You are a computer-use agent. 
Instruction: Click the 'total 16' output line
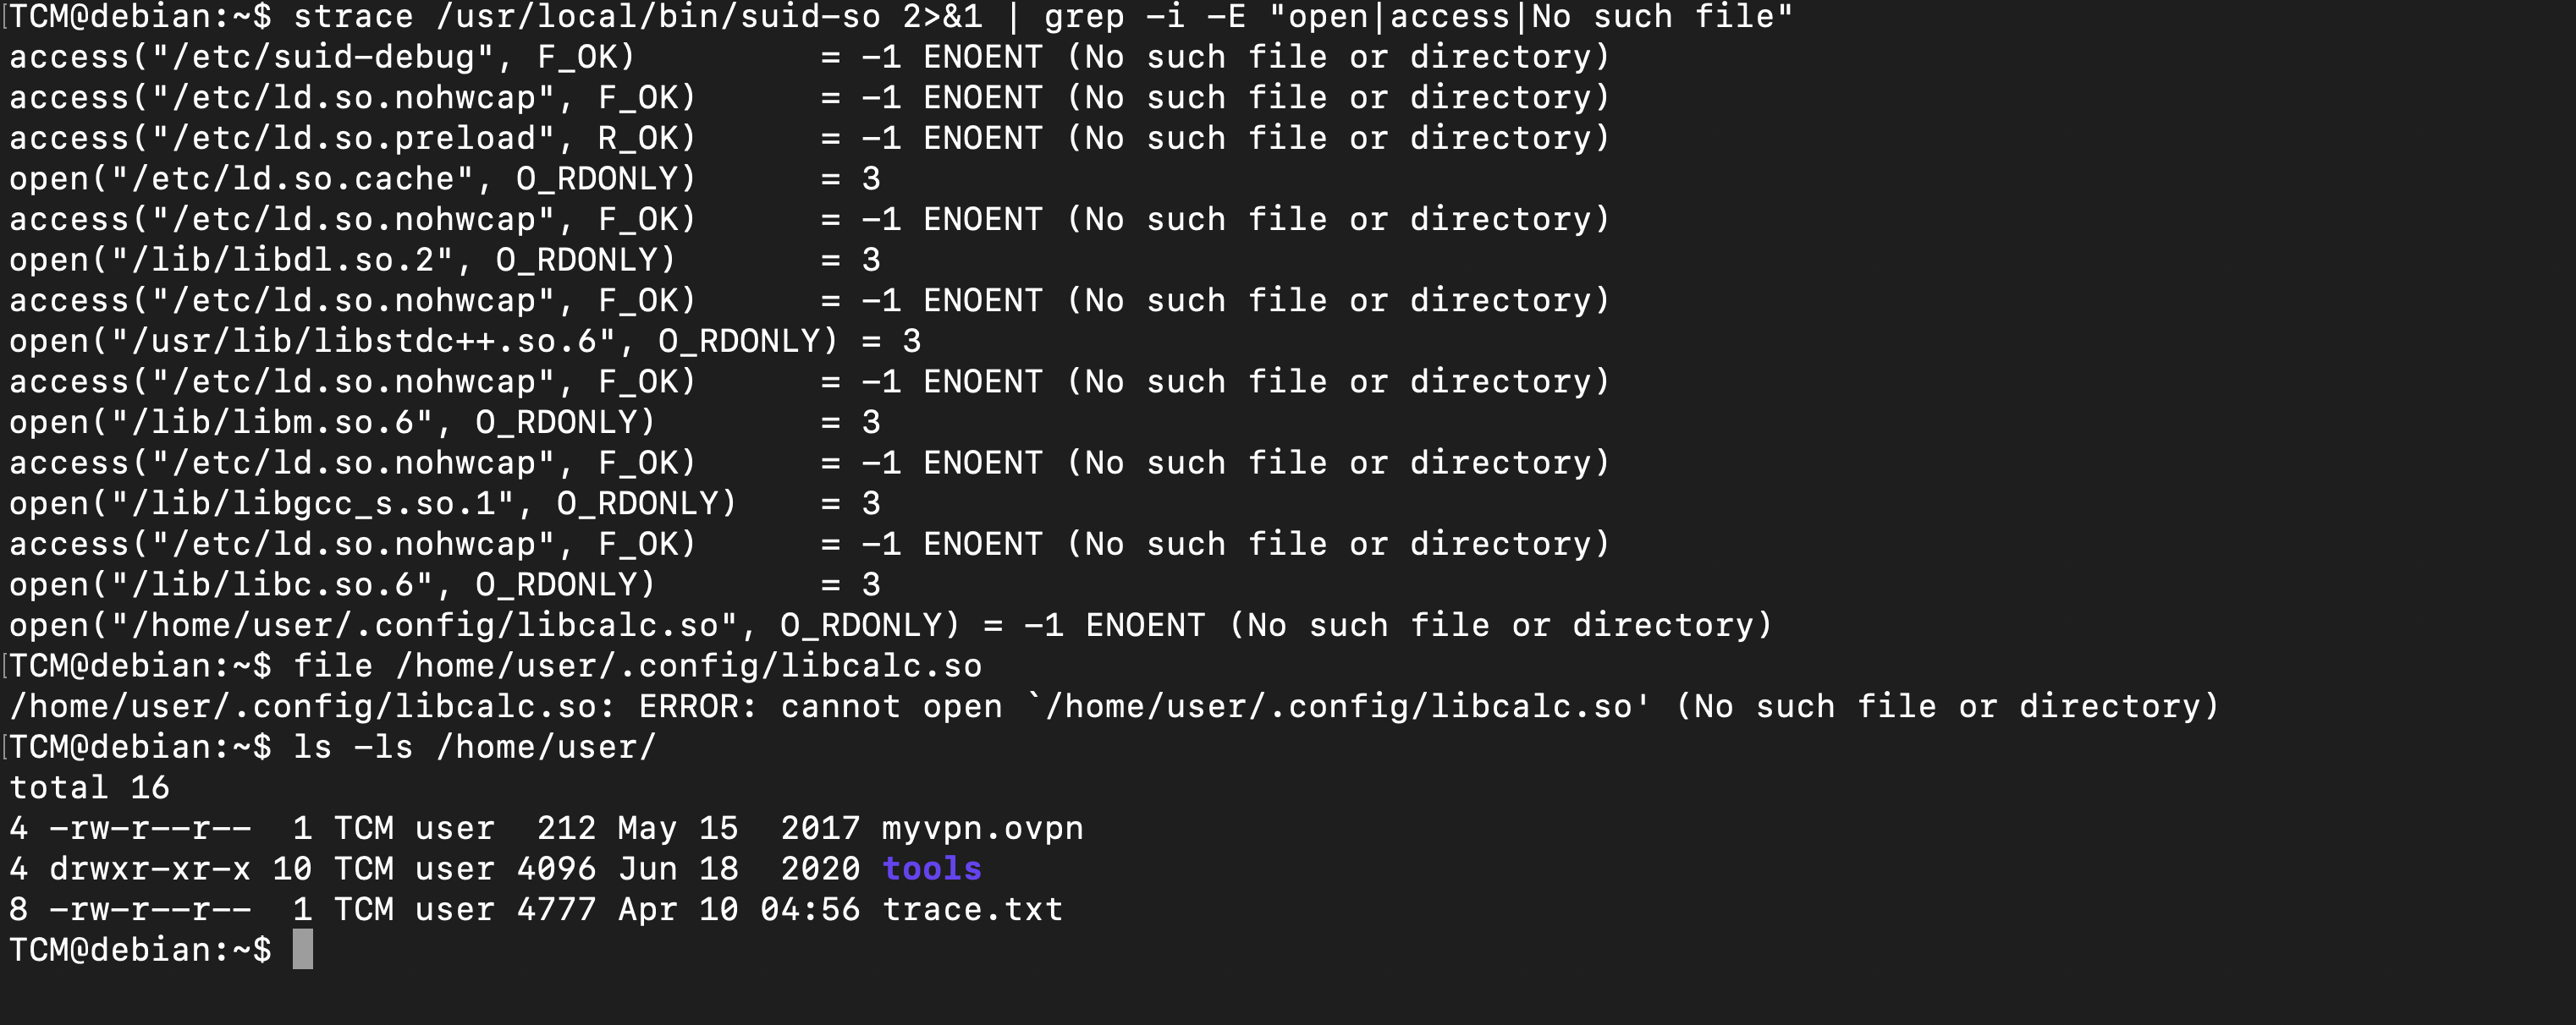tap(89, 787)
